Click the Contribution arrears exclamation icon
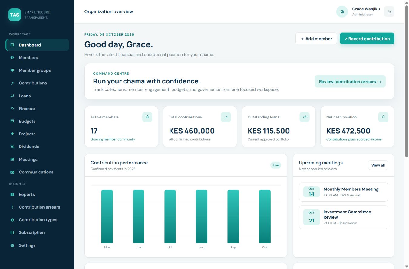This screenshot has width=409, height=269. click(12, 207)
